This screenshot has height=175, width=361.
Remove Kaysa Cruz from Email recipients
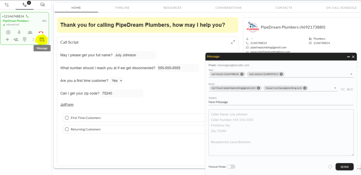point(305,88)
